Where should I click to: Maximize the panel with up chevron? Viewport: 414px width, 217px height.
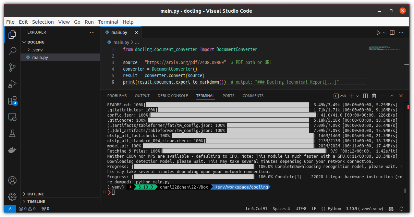[392, 96]
